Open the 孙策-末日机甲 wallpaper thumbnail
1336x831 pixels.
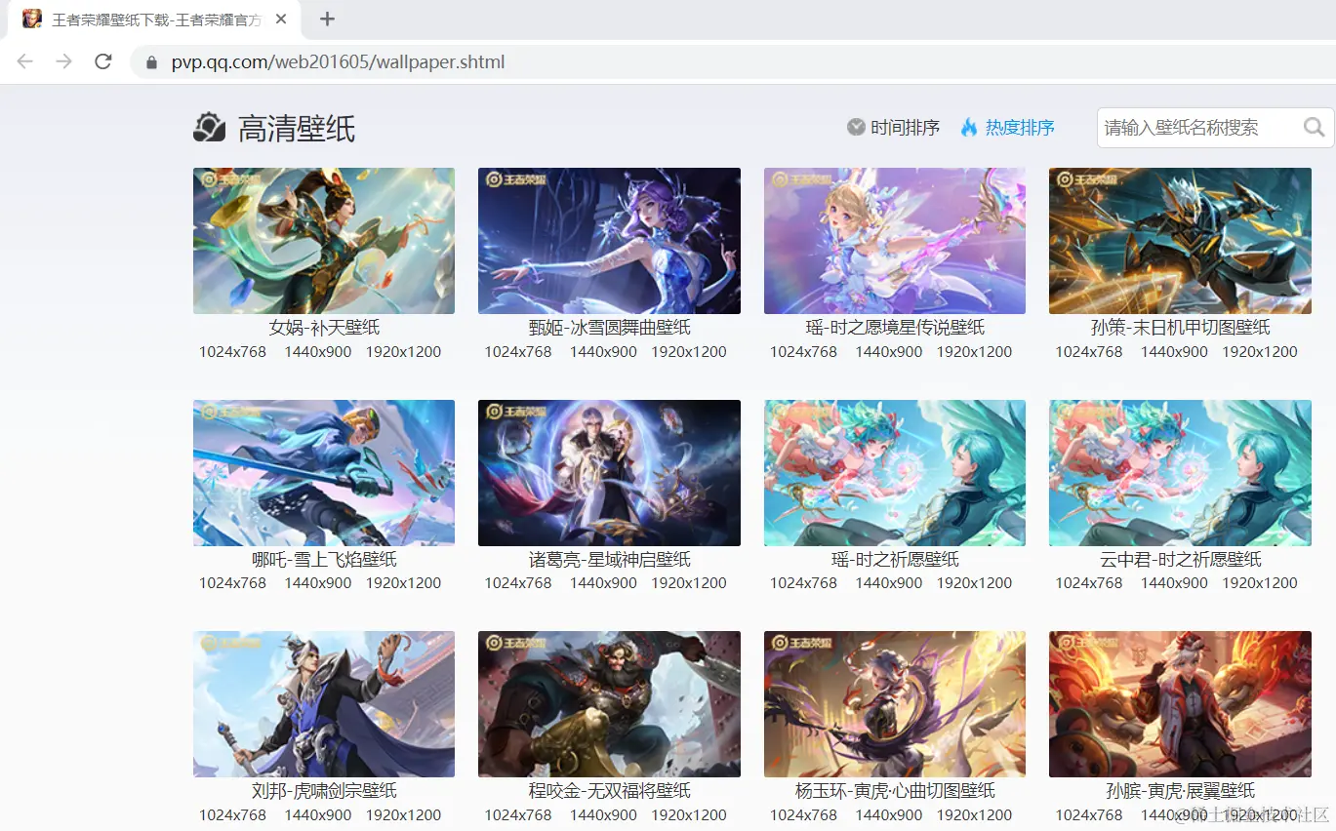pos(1180,241)
